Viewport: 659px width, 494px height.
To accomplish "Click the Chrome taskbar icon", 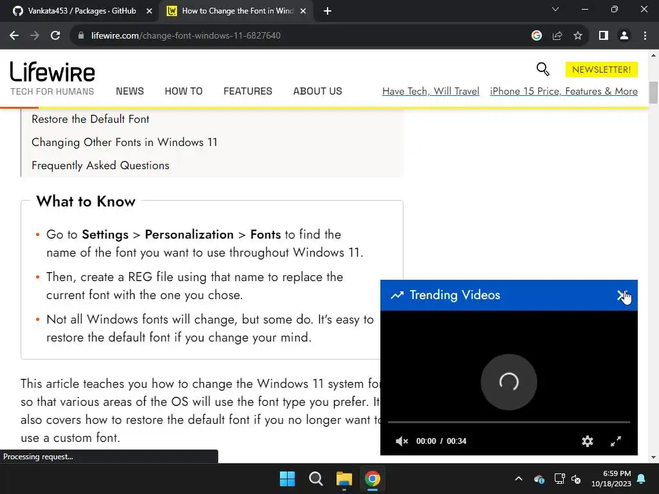I will point(373,479).
